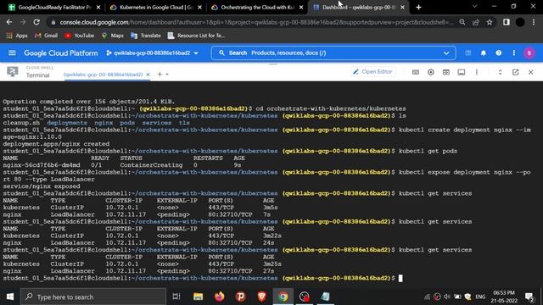Click the zoom magnifier icon in address bar
This screenshot has height=305, width=543.
coord(462,22)
